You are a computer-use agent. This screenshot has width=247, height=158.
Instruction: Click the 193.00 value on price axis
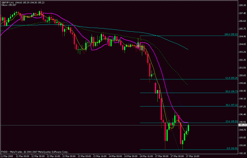243,145
